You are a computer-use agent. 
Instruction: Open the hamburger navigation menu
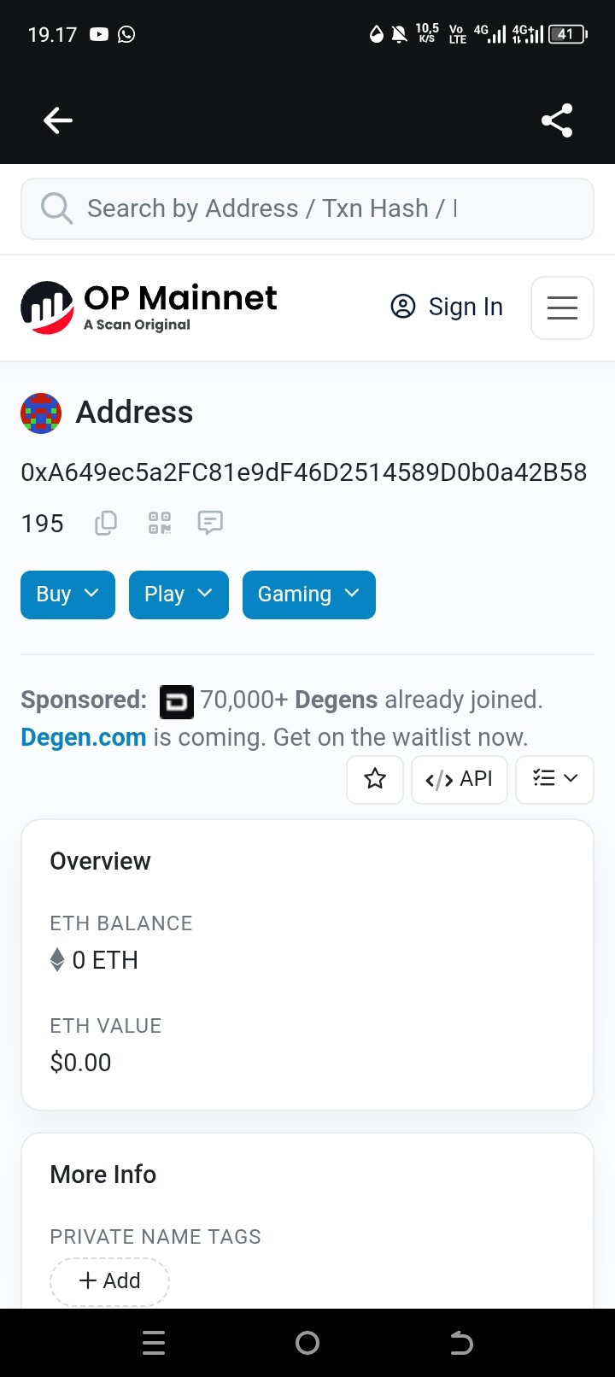pyautogui.click(x=562, y=308)
